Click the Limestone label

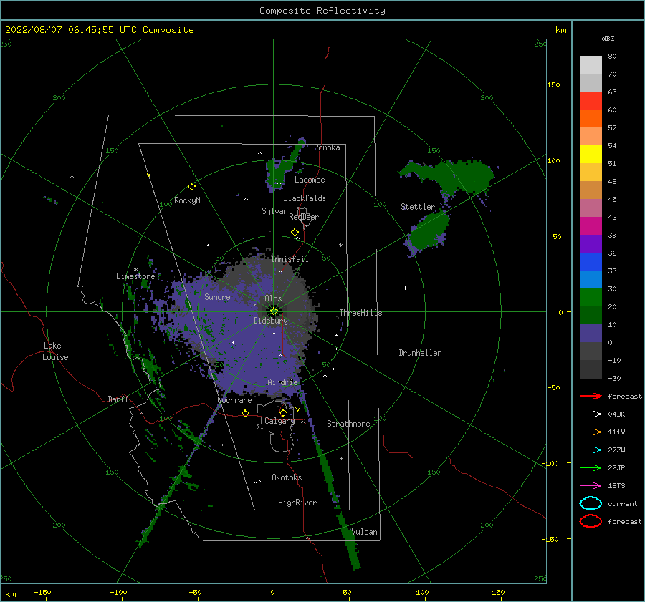pos(135,276)
